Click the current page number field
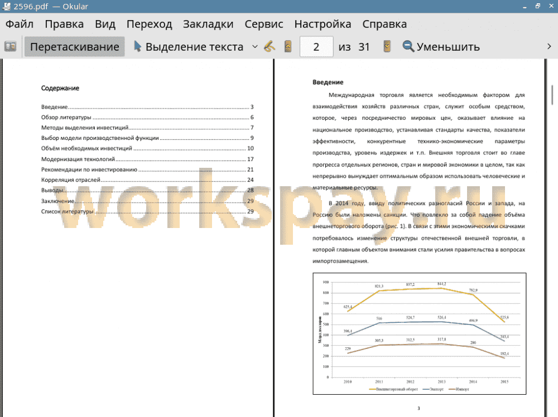558x417 pixels. [316, 47]
